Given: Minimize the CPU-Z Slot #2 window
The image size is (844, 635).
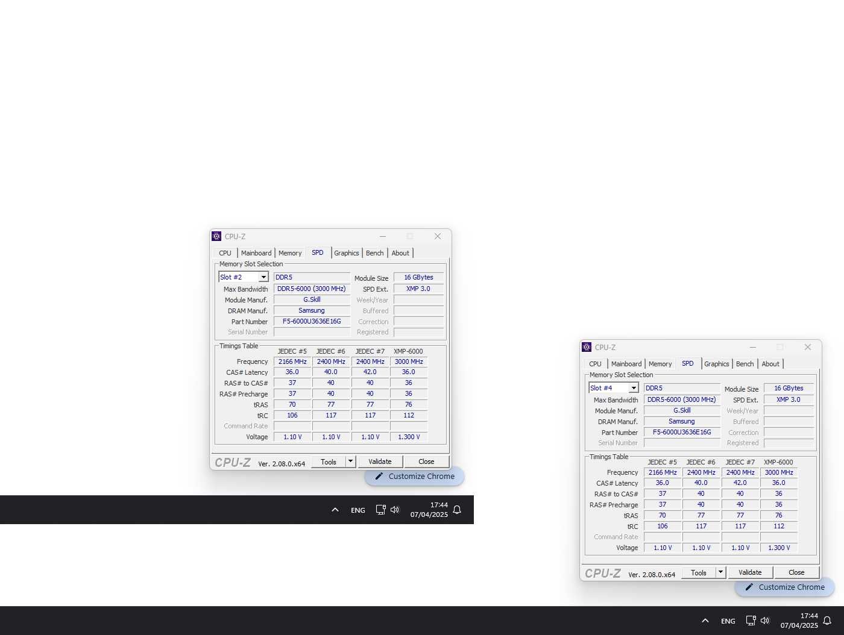Looking at the screenshot, I should tap(383, 236).
